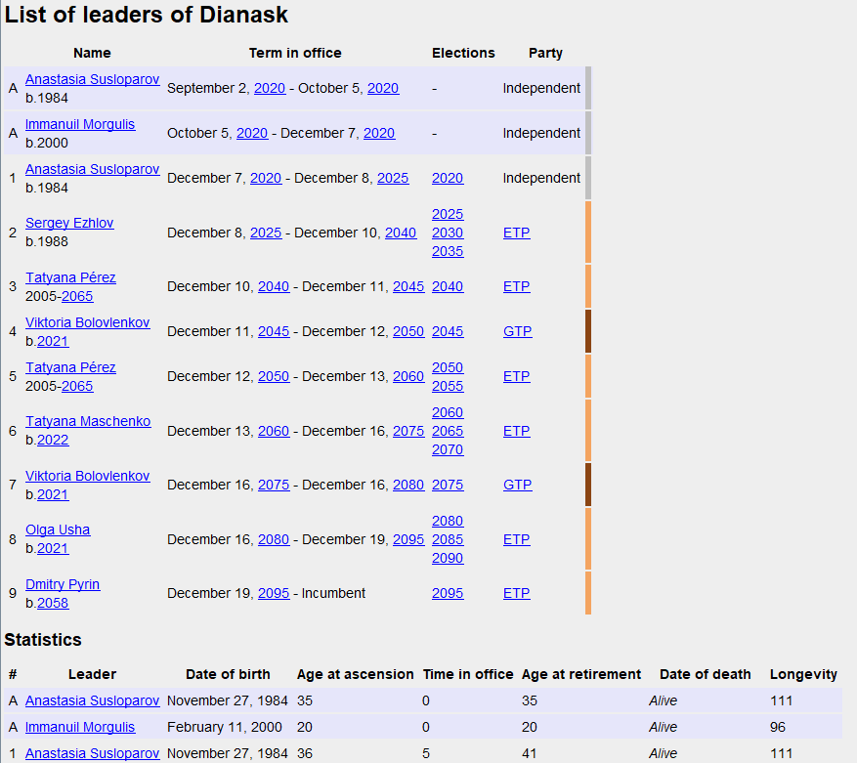Viewport: 857px width, 763px height.
Task: Open the Dmitry Pyrin leader link
Action: click(63, 584)
